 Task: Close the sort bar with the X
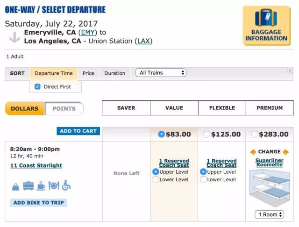click(x=290, y=71)
